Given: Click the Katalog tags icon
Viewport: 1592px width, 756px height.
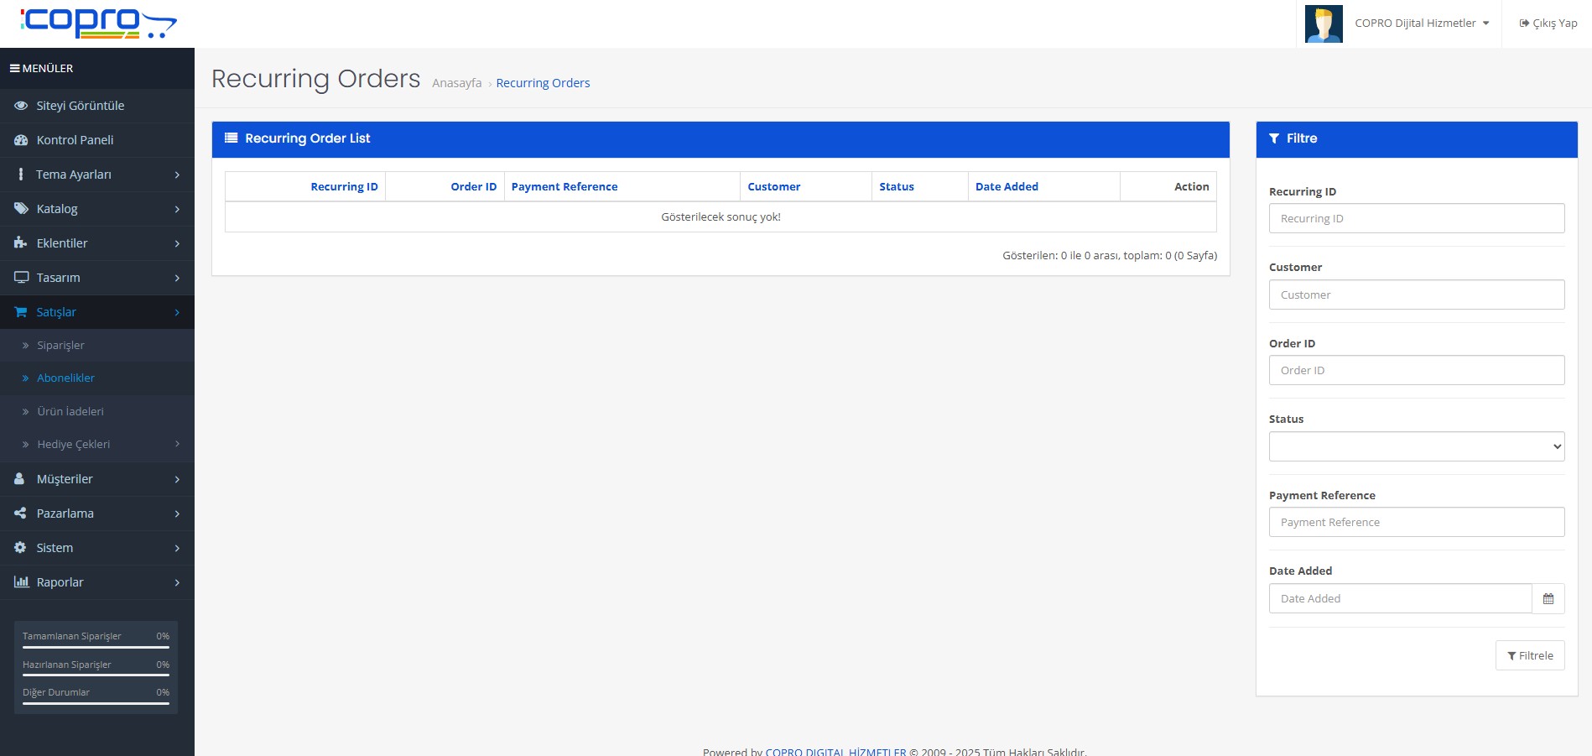Looking at the screenshot, I should [21, 209].
